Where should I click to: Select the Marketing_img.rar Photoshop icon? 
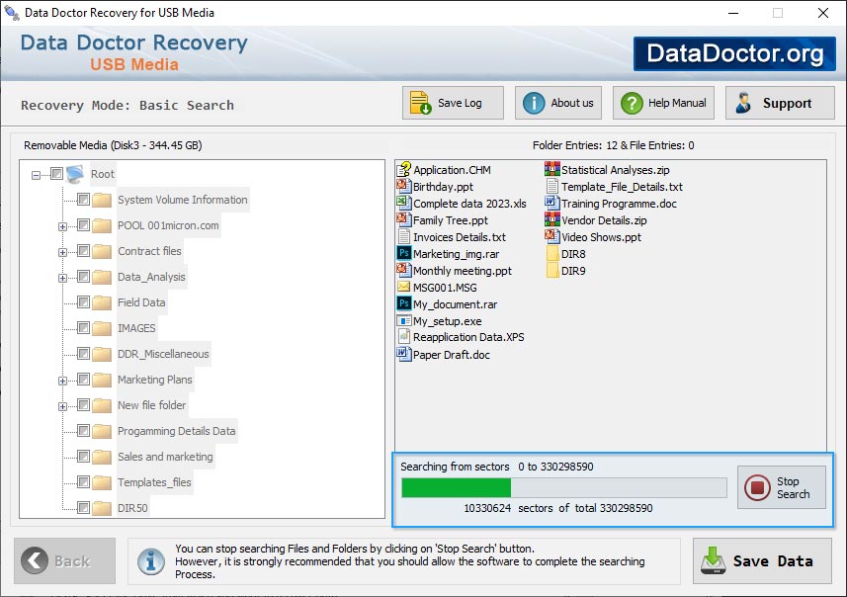pos(404,253)
